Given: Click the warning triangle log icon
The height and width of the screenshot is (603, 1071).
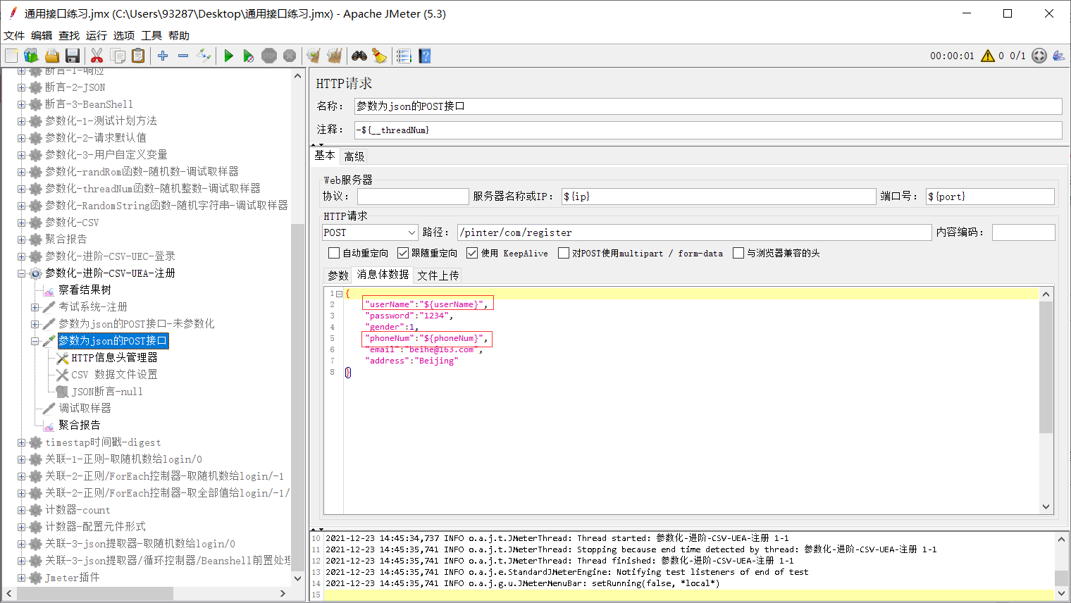Looking at the screenshot, I should click(x=988, y=56).
